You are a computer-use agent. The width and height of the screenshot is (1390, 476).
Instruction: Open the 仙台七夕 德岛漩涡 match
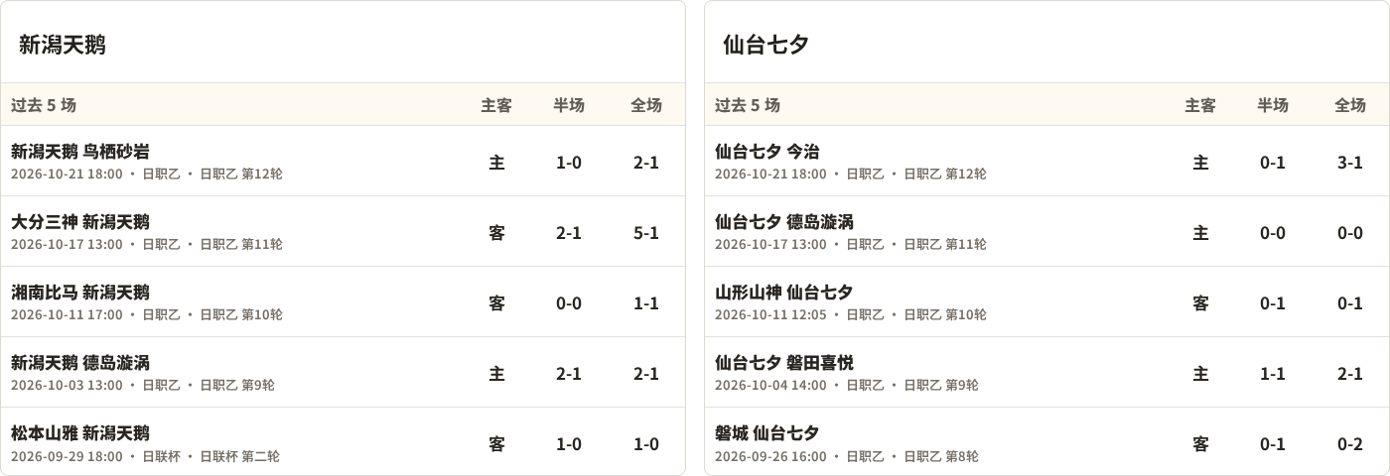(x=1046, y=232)
